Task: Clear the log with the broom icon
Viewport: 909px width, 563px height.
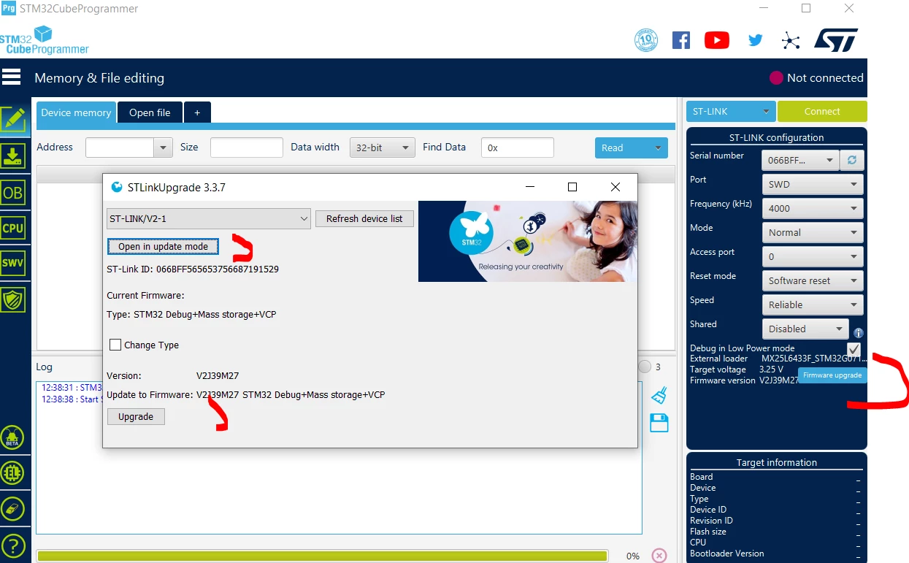Action: (x=659, y=395)
